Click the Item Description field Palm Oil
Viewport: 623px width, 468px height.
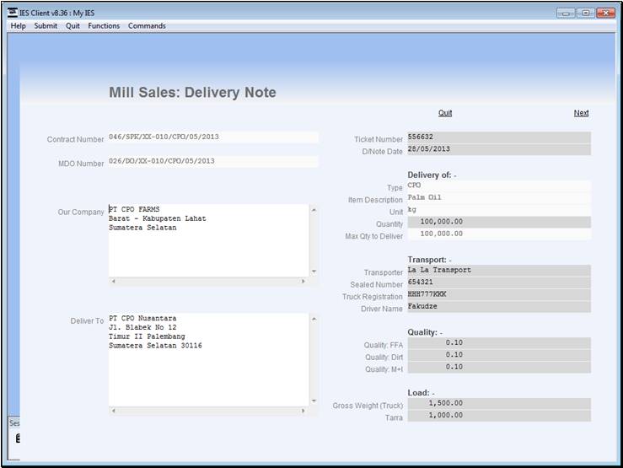click(499, 198)
